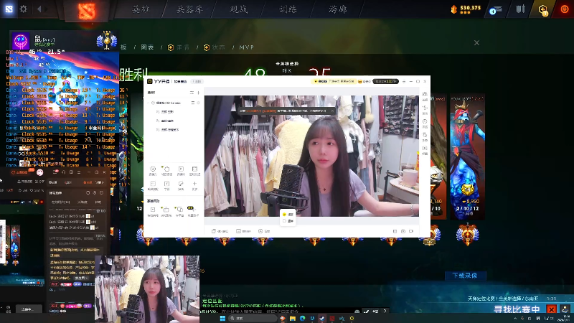Image resolution: width=574 pixels, height=323 pixels.
Task: Open File Explorer from the taskbar
Action: coord(293,319)
